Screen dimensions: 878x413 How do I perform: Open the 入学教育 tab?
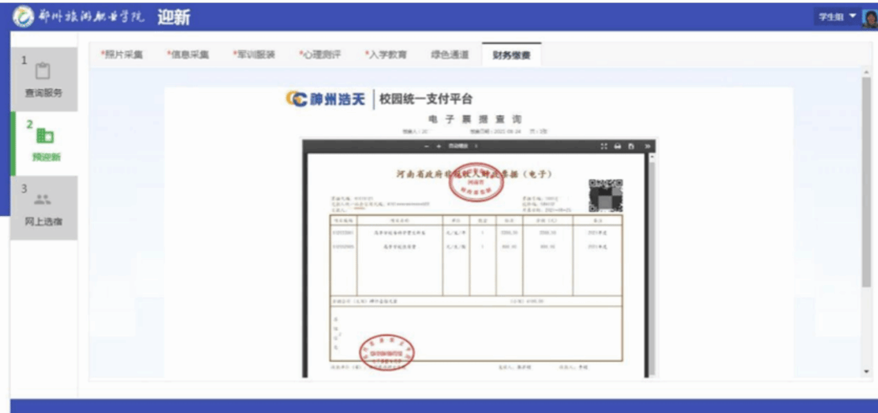[386, 55]
